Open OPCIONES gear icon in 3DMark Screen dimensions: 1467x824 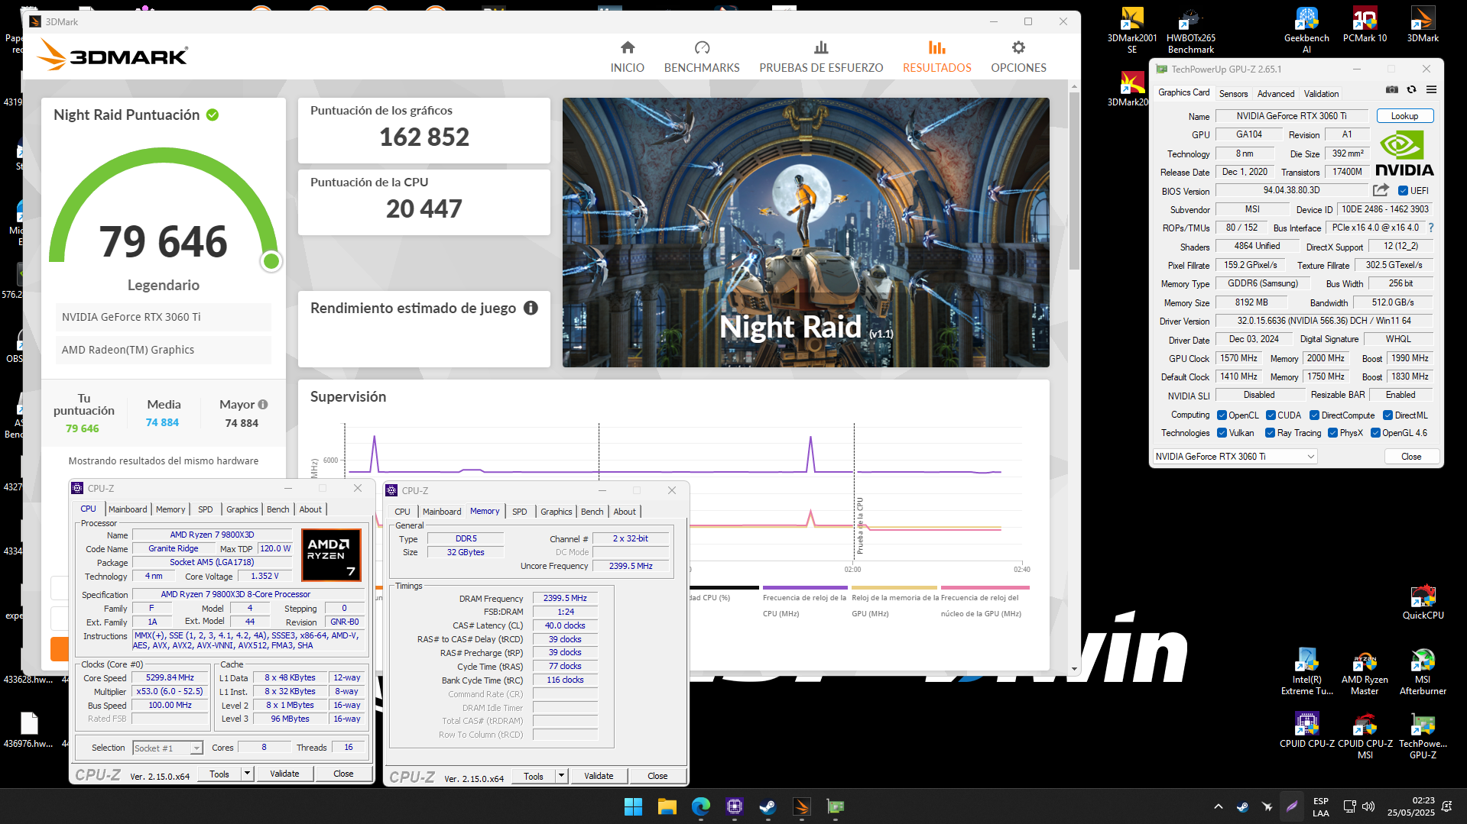tap(1018, 48)
